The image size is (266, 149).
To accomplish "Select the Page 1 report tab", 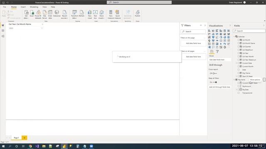I will (16, 138).
